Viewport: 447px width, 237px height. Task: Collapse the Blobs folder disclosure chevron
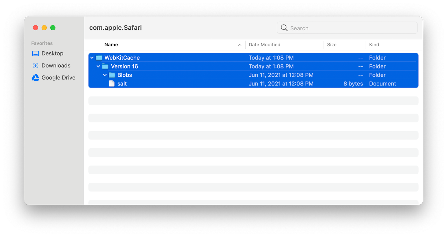point(105,75)
